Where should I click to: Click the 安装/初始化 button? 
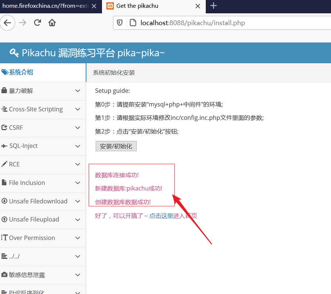[x=116, y=146]
